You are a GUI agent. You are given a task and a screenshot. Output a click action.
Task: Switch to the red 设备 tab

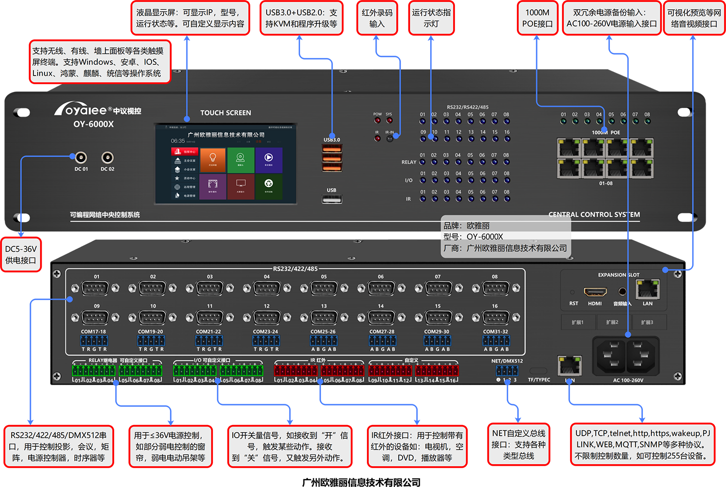[258, 142]
